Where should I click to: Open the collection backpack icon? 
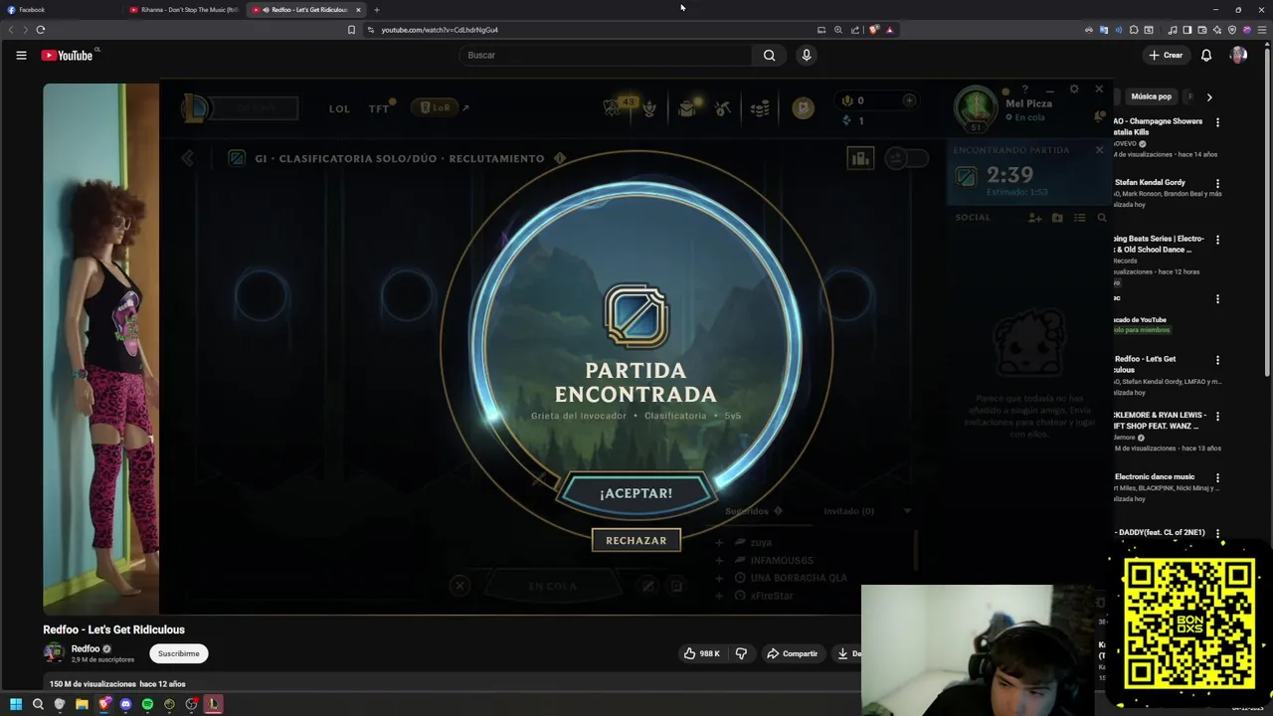[x=687, y=108]
